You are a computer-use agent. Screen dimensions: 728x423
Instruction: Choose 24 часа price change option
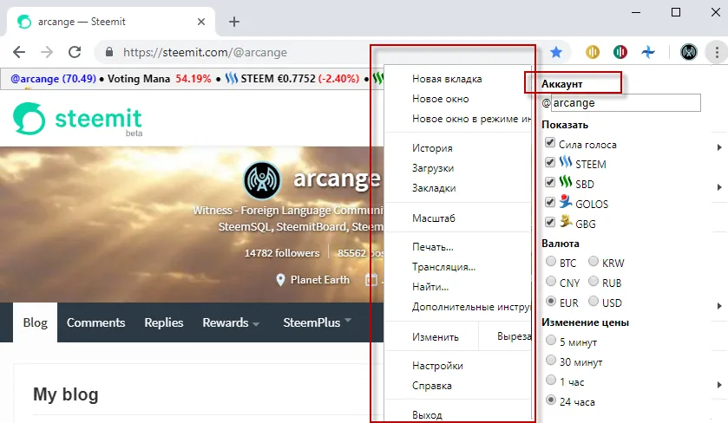[x=551, y=400]
